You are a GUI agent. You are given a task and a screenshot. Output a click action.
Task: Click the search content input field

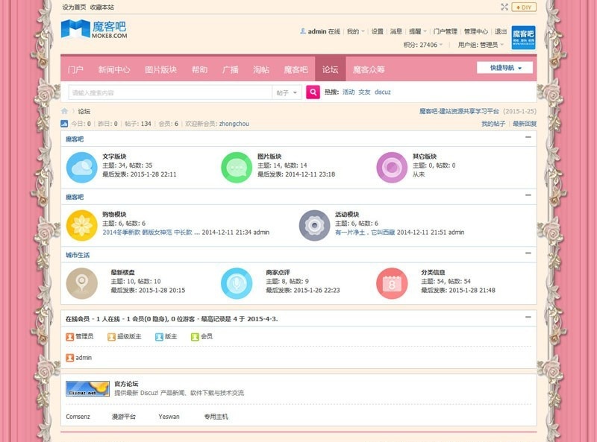click(x=169, y=92)
